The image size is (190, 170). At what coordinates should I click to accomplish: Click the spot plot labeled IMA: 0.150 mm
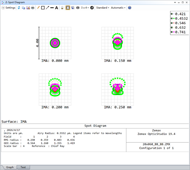point(118,43)
